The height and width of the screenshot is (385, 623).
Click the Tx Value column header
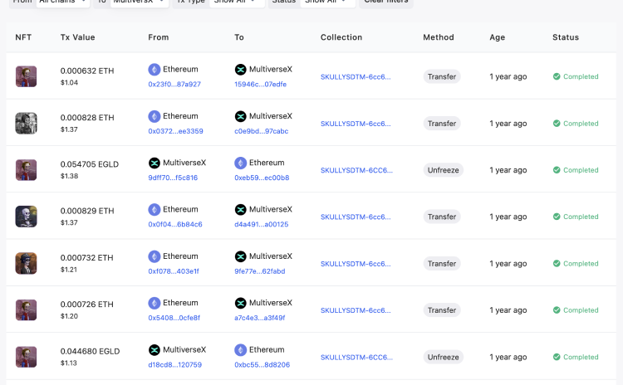(77, 37)
